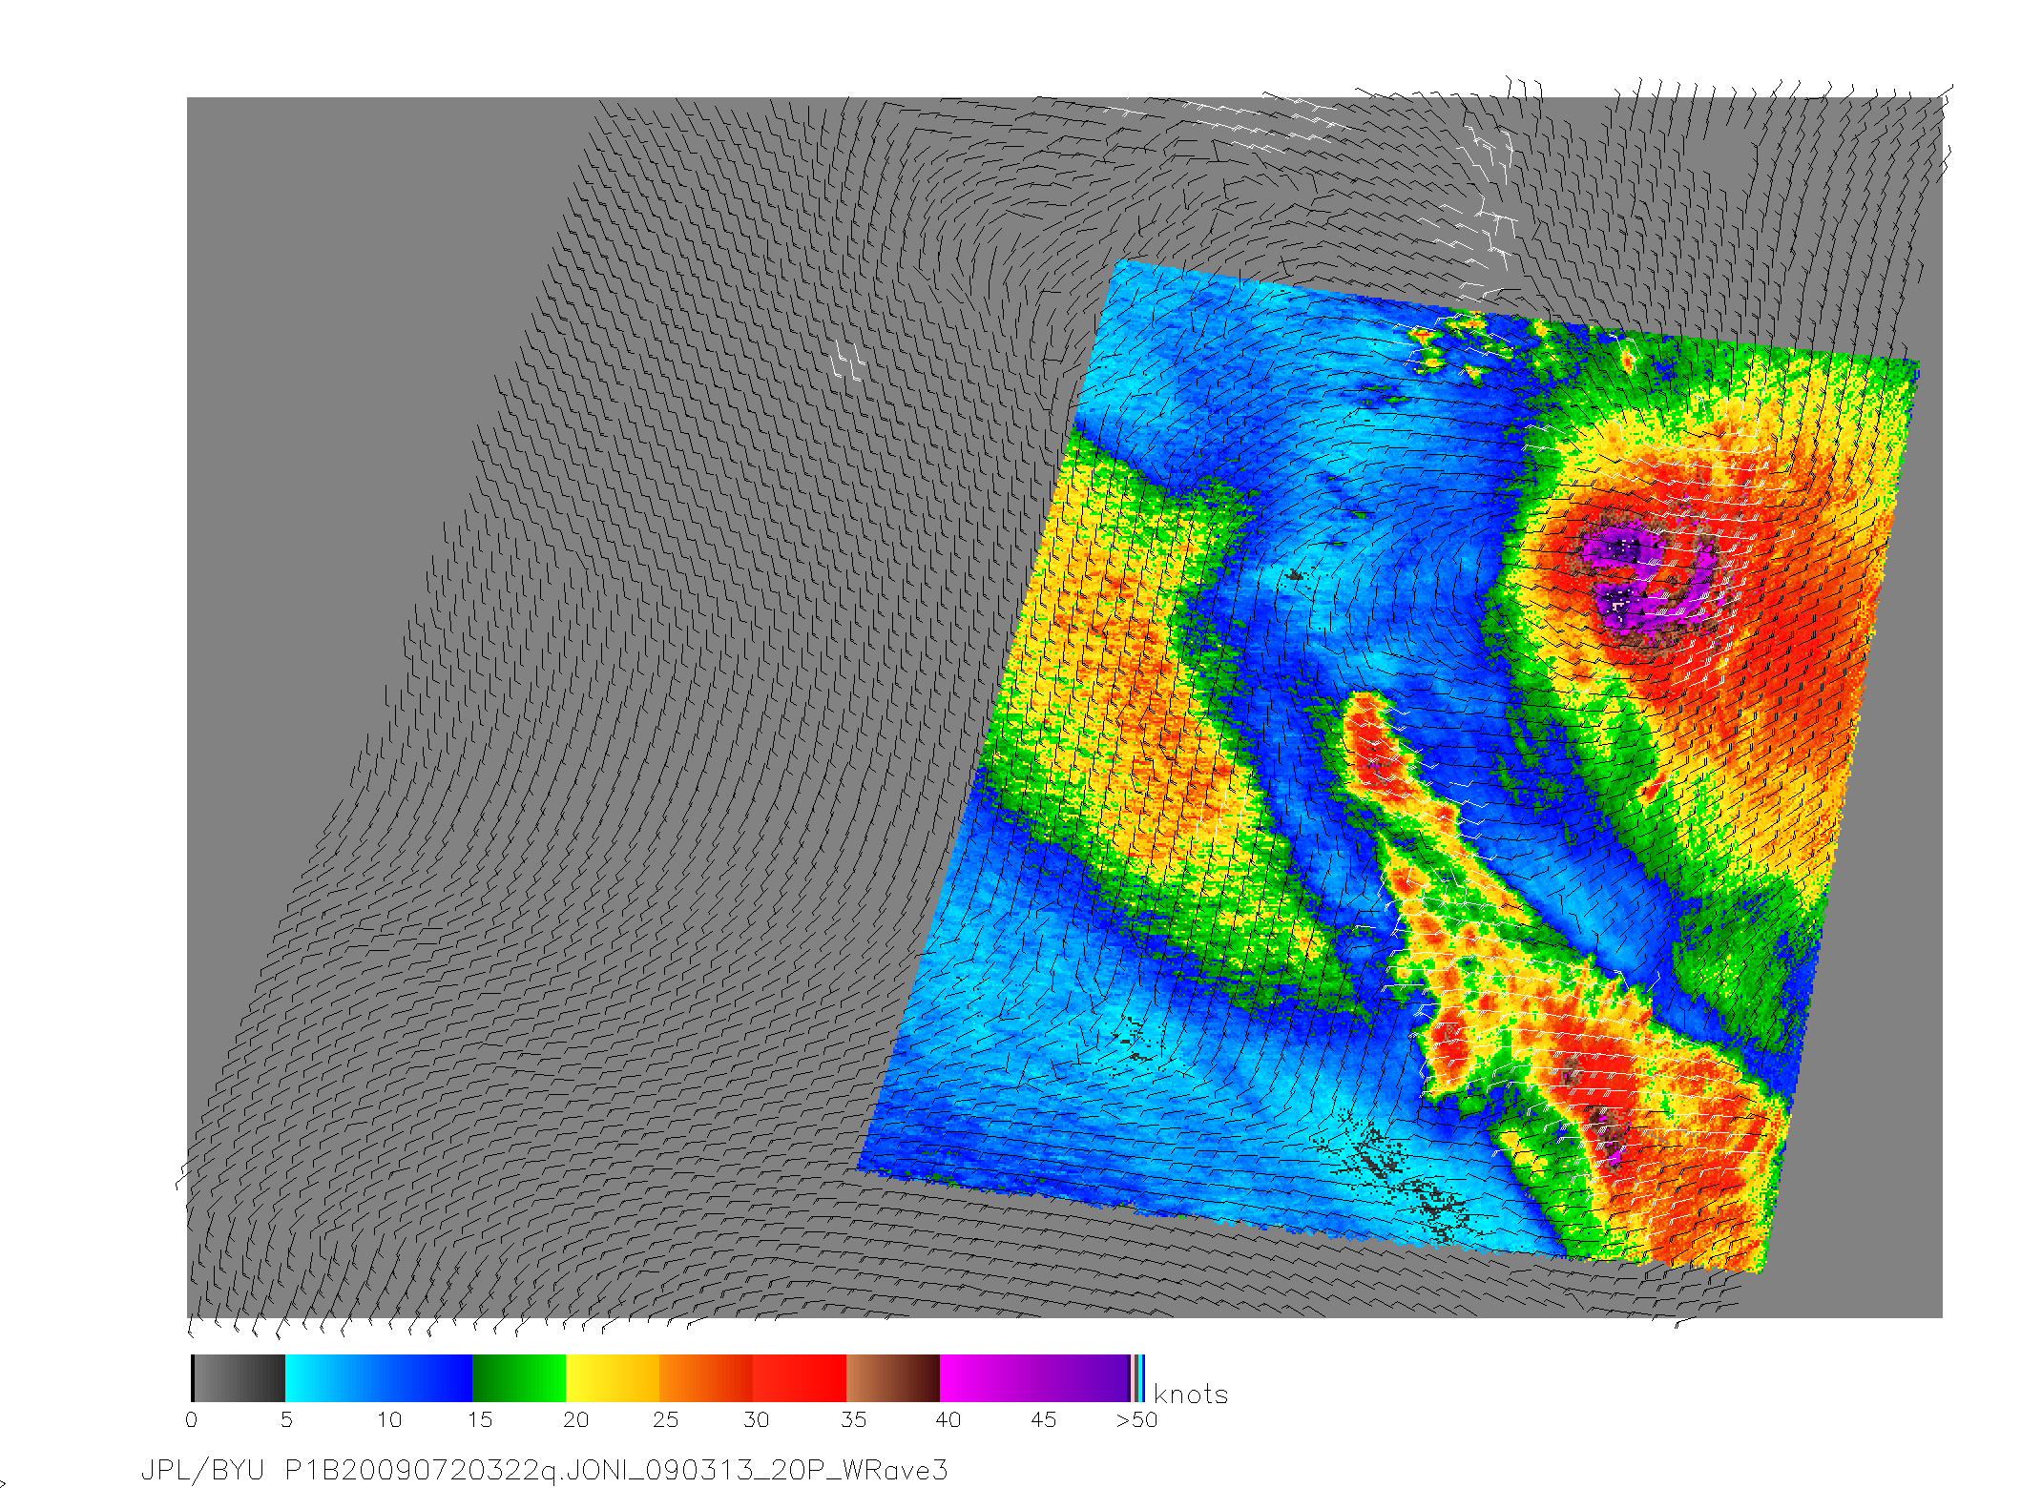Click the magenta-purple 40-50 knots legend segment

[1034, 1378]
